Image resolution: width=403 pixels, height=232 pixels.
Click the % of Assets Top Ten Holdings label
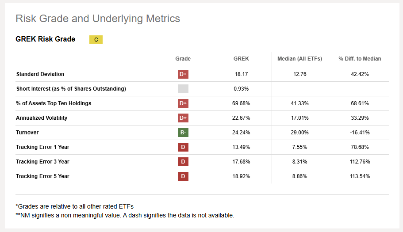pyautogui.click(x=54, y=103)
